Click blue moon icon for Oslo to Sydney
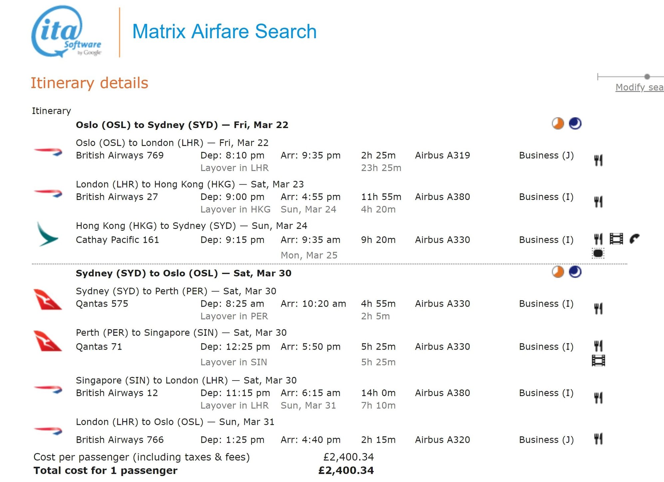 click(x=575, y=123)
